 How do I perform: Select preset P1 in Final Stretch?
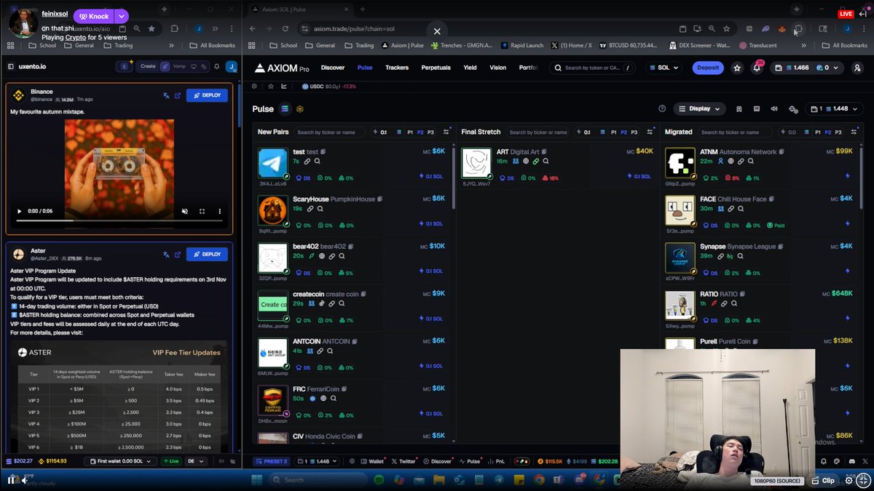coord(613,132)
